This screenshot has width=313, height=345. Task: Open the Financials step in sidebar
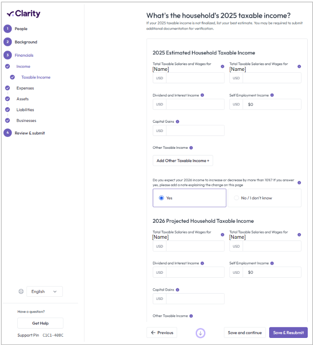24,55
